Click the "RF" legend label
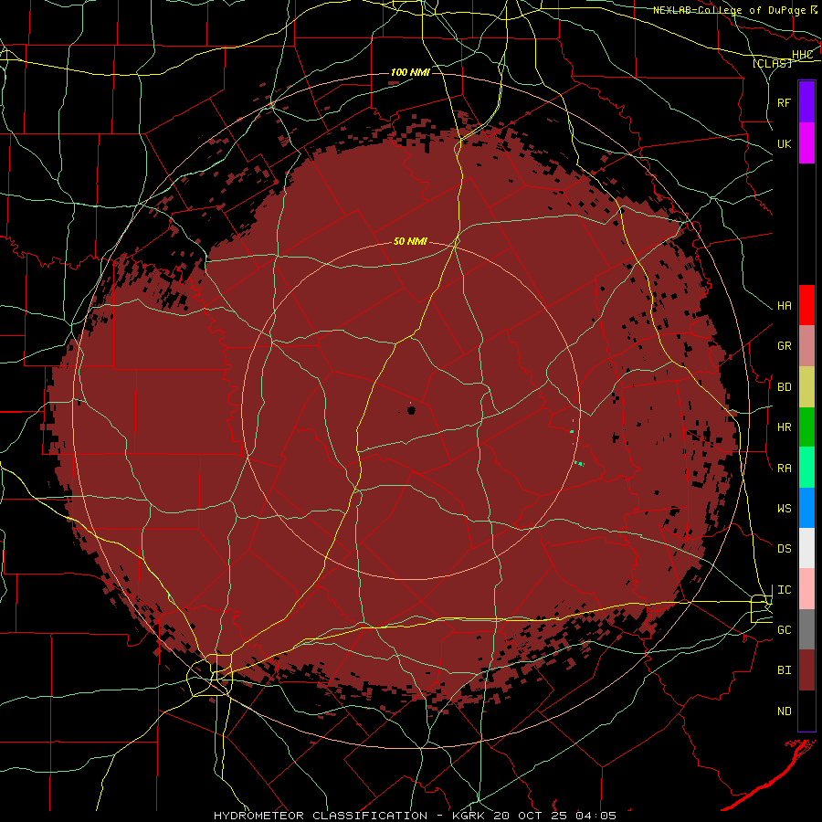 point(785,102)
